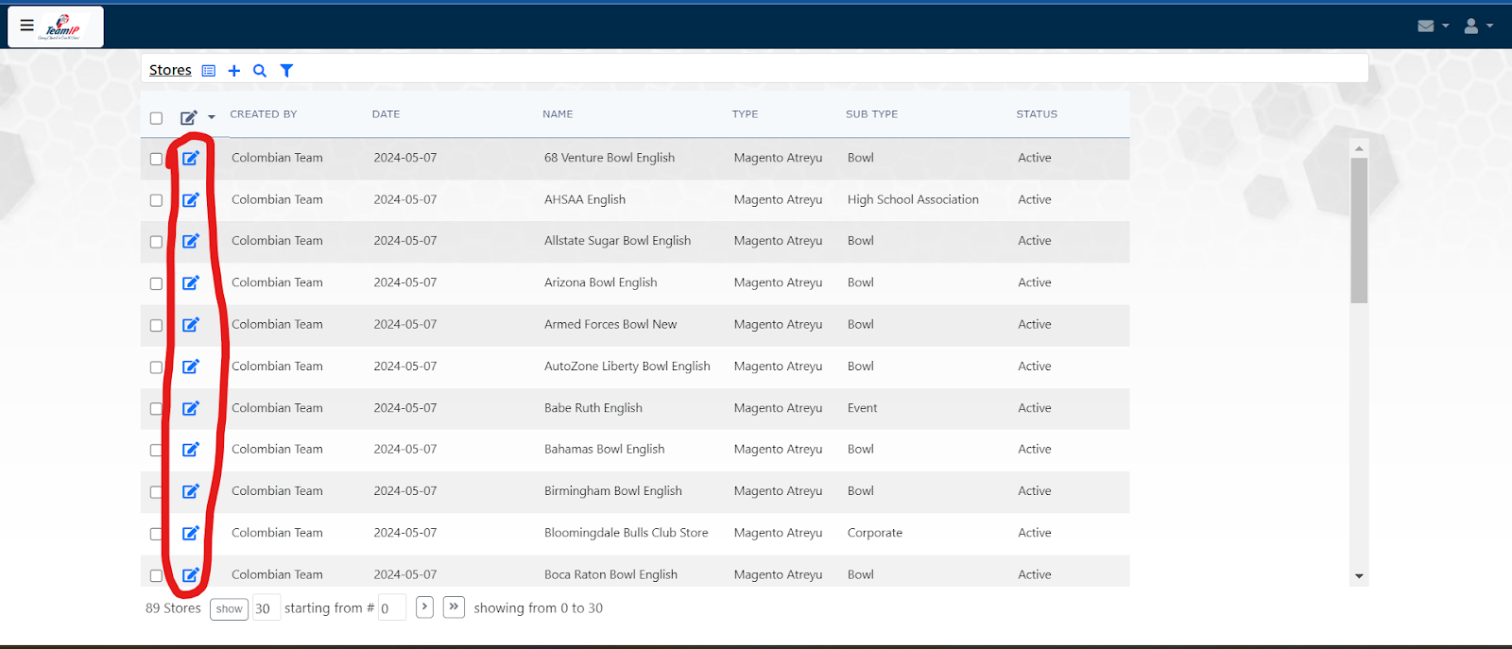Go to the last page of stores
This screenshot has height=649, width=1512.
[455, 606]
